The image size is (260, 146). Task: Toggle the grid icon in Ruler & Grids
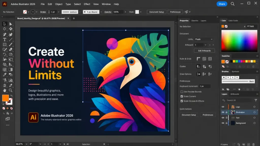[204, 59]
